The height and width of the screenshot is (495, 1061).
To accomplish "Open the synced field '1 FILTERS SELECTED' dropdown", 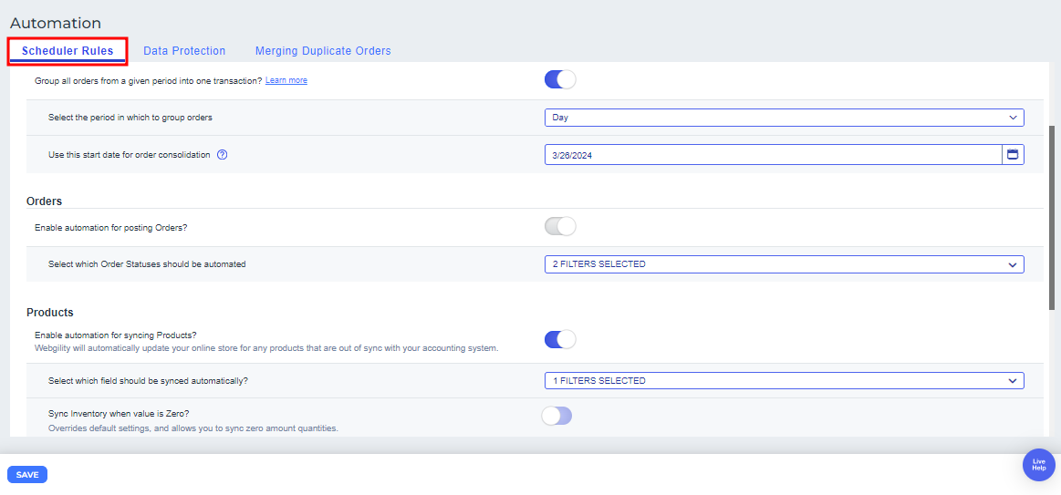I will [x=775, y=381].
